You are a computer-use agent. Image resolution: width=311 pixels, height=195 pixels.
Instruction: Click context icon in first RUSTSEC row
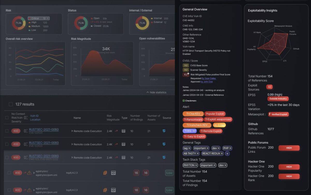[x=25, y=131]
